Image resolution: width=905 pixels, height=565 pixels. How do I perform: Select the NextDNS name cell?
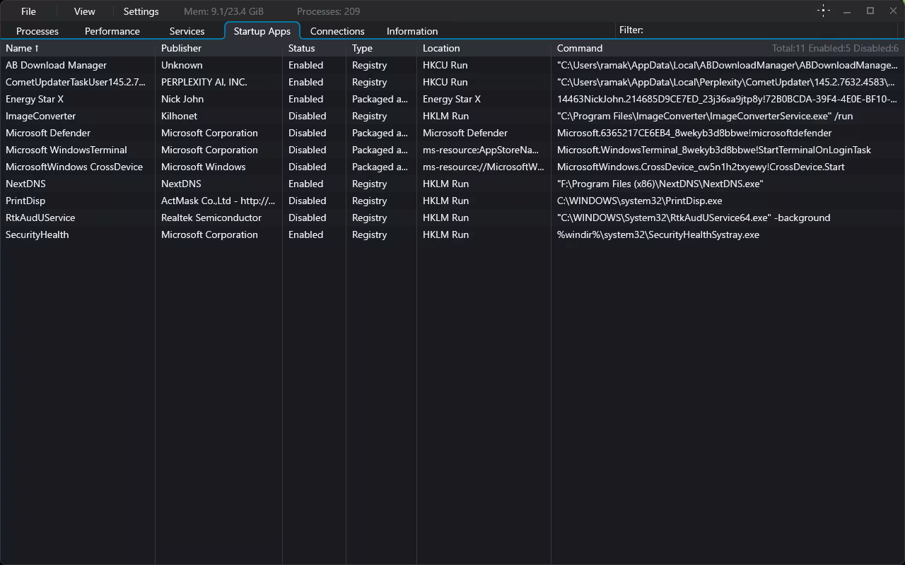(25, 184)
